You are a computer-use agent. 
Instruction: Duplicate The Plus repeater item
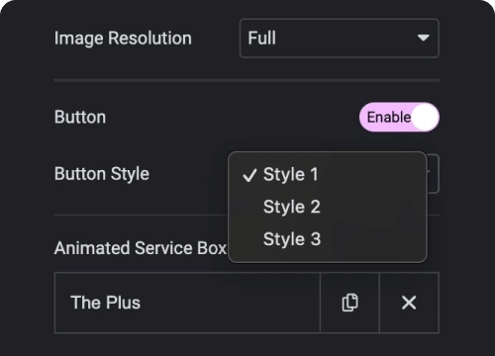[x=349, y=303]
